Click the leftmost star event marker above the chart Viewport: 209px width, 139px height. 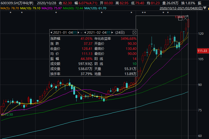pyautogui.click(x=11, y=13)
